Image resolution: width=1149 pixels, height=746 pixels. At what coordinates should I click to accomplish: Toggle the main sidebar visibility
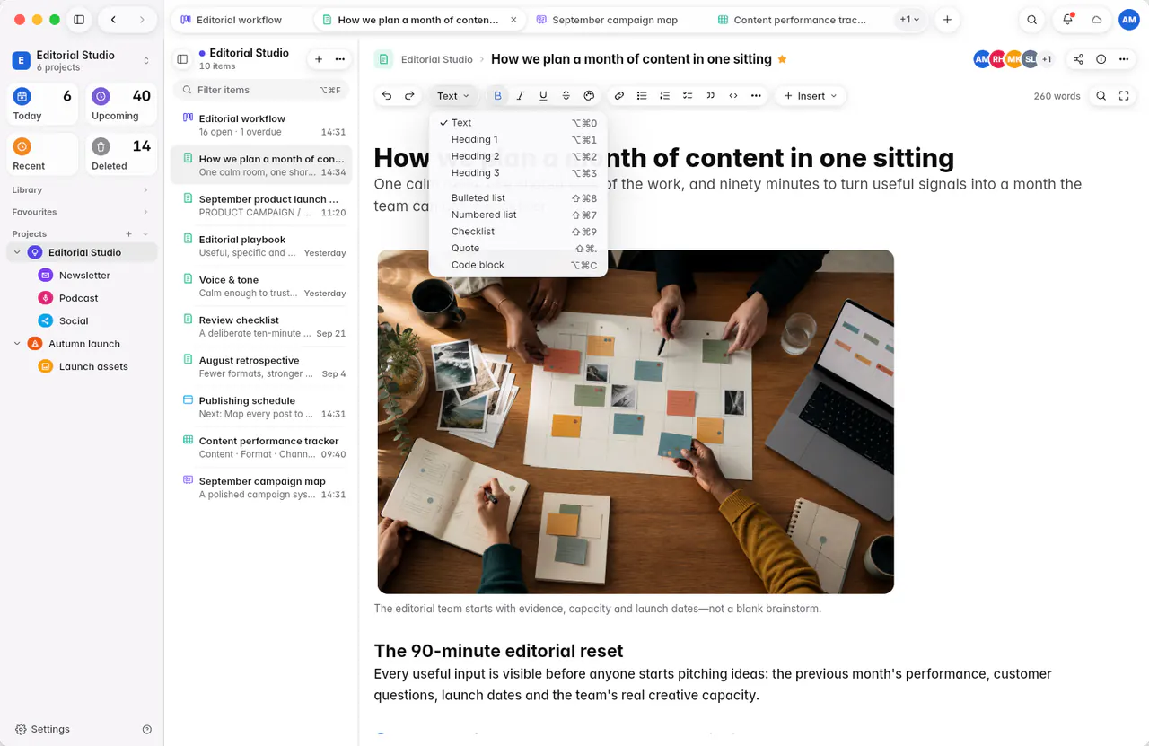pos(79,20)
